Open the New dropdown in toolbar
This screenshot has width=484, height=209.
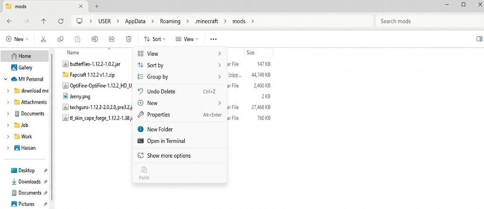tap(17, 39)
